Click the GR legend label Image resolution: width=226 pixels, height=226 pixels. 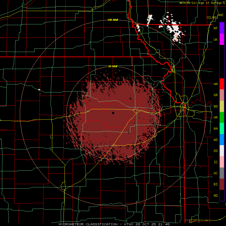pyautogui.click(x=215, y=95)
